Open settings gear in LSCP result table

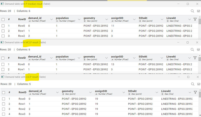[x=198, y=84]
